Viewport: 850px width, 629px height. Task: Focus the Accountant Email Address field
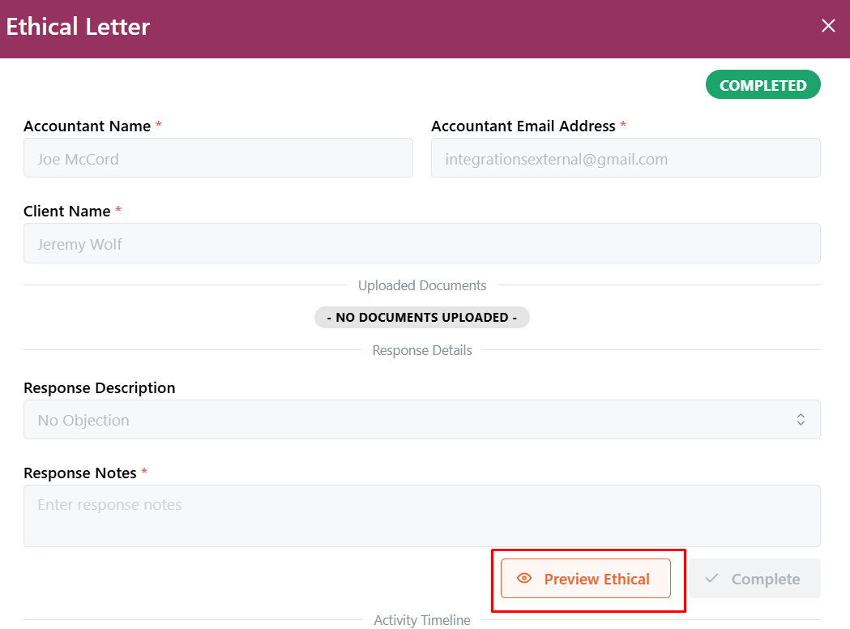click(x=626, y=158)
